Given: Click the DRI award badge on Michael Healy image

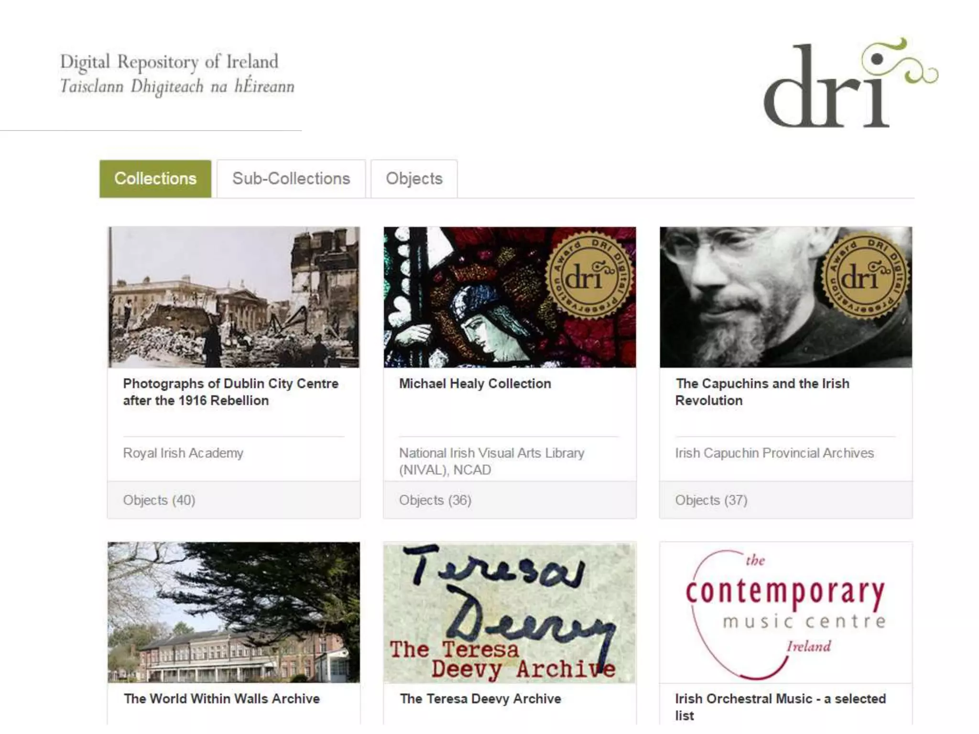Looking at the screenshot, I should [588, 276].
